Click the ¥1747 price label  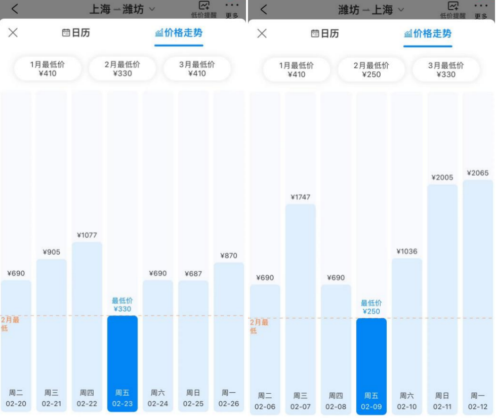click(x=301, y=197)
